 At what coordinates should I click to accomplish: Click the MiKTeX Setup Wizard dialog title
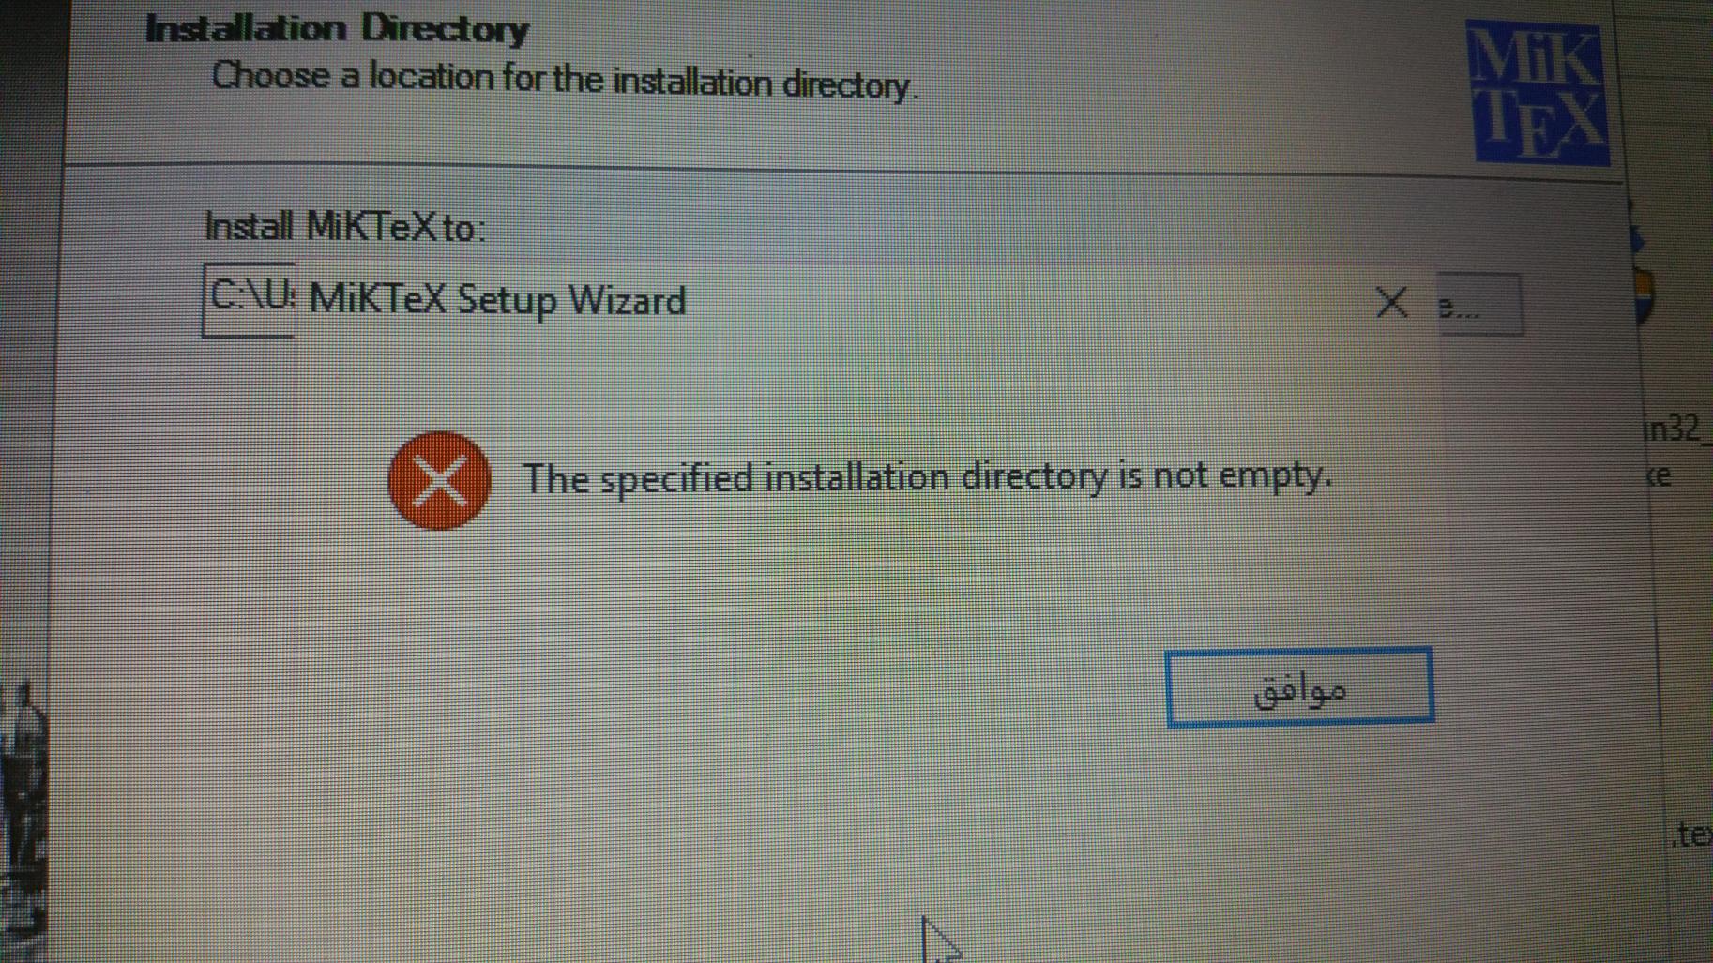(x=497, y=300)
